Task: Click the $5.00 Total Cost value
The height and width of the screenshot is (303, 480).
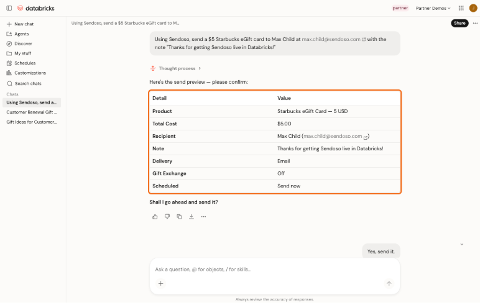Action: click(284, 124)
